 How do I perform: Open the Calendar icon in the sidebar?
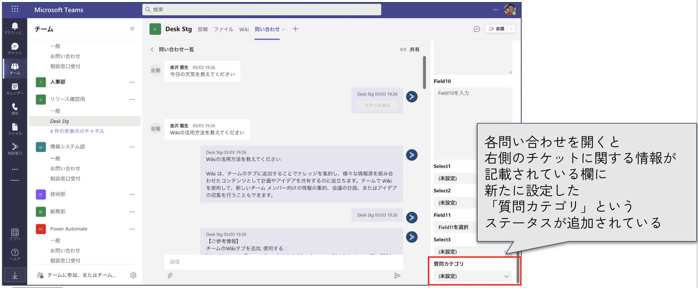15,89
